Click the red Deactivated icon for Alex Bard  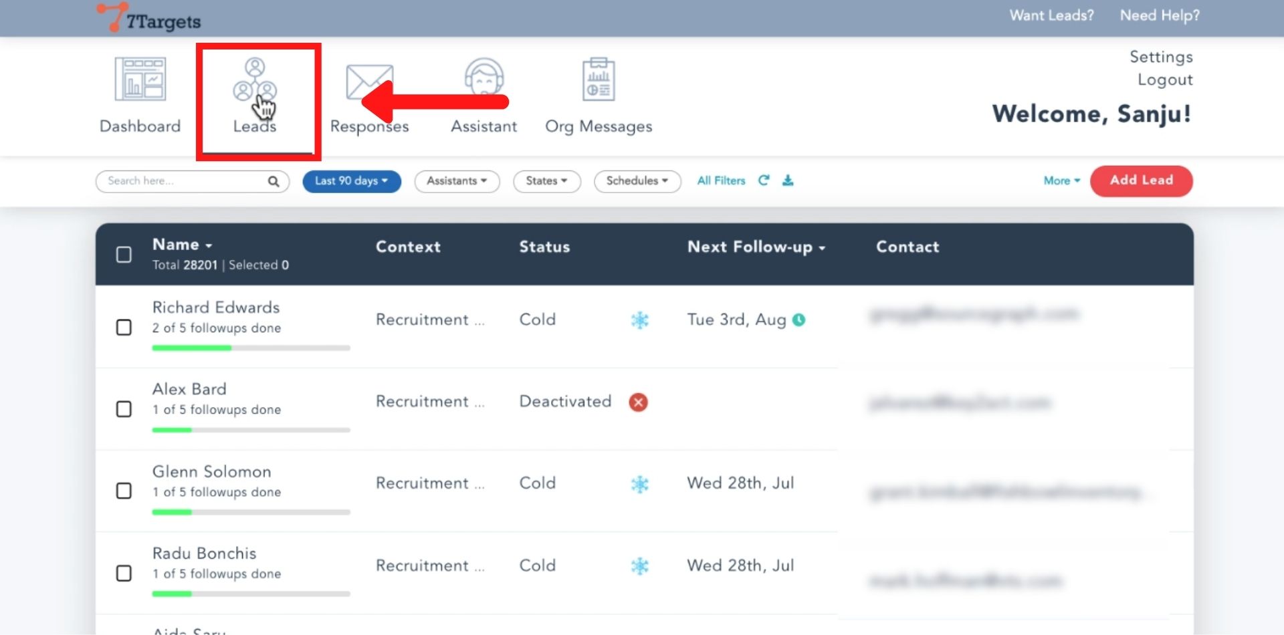[638, 402]
